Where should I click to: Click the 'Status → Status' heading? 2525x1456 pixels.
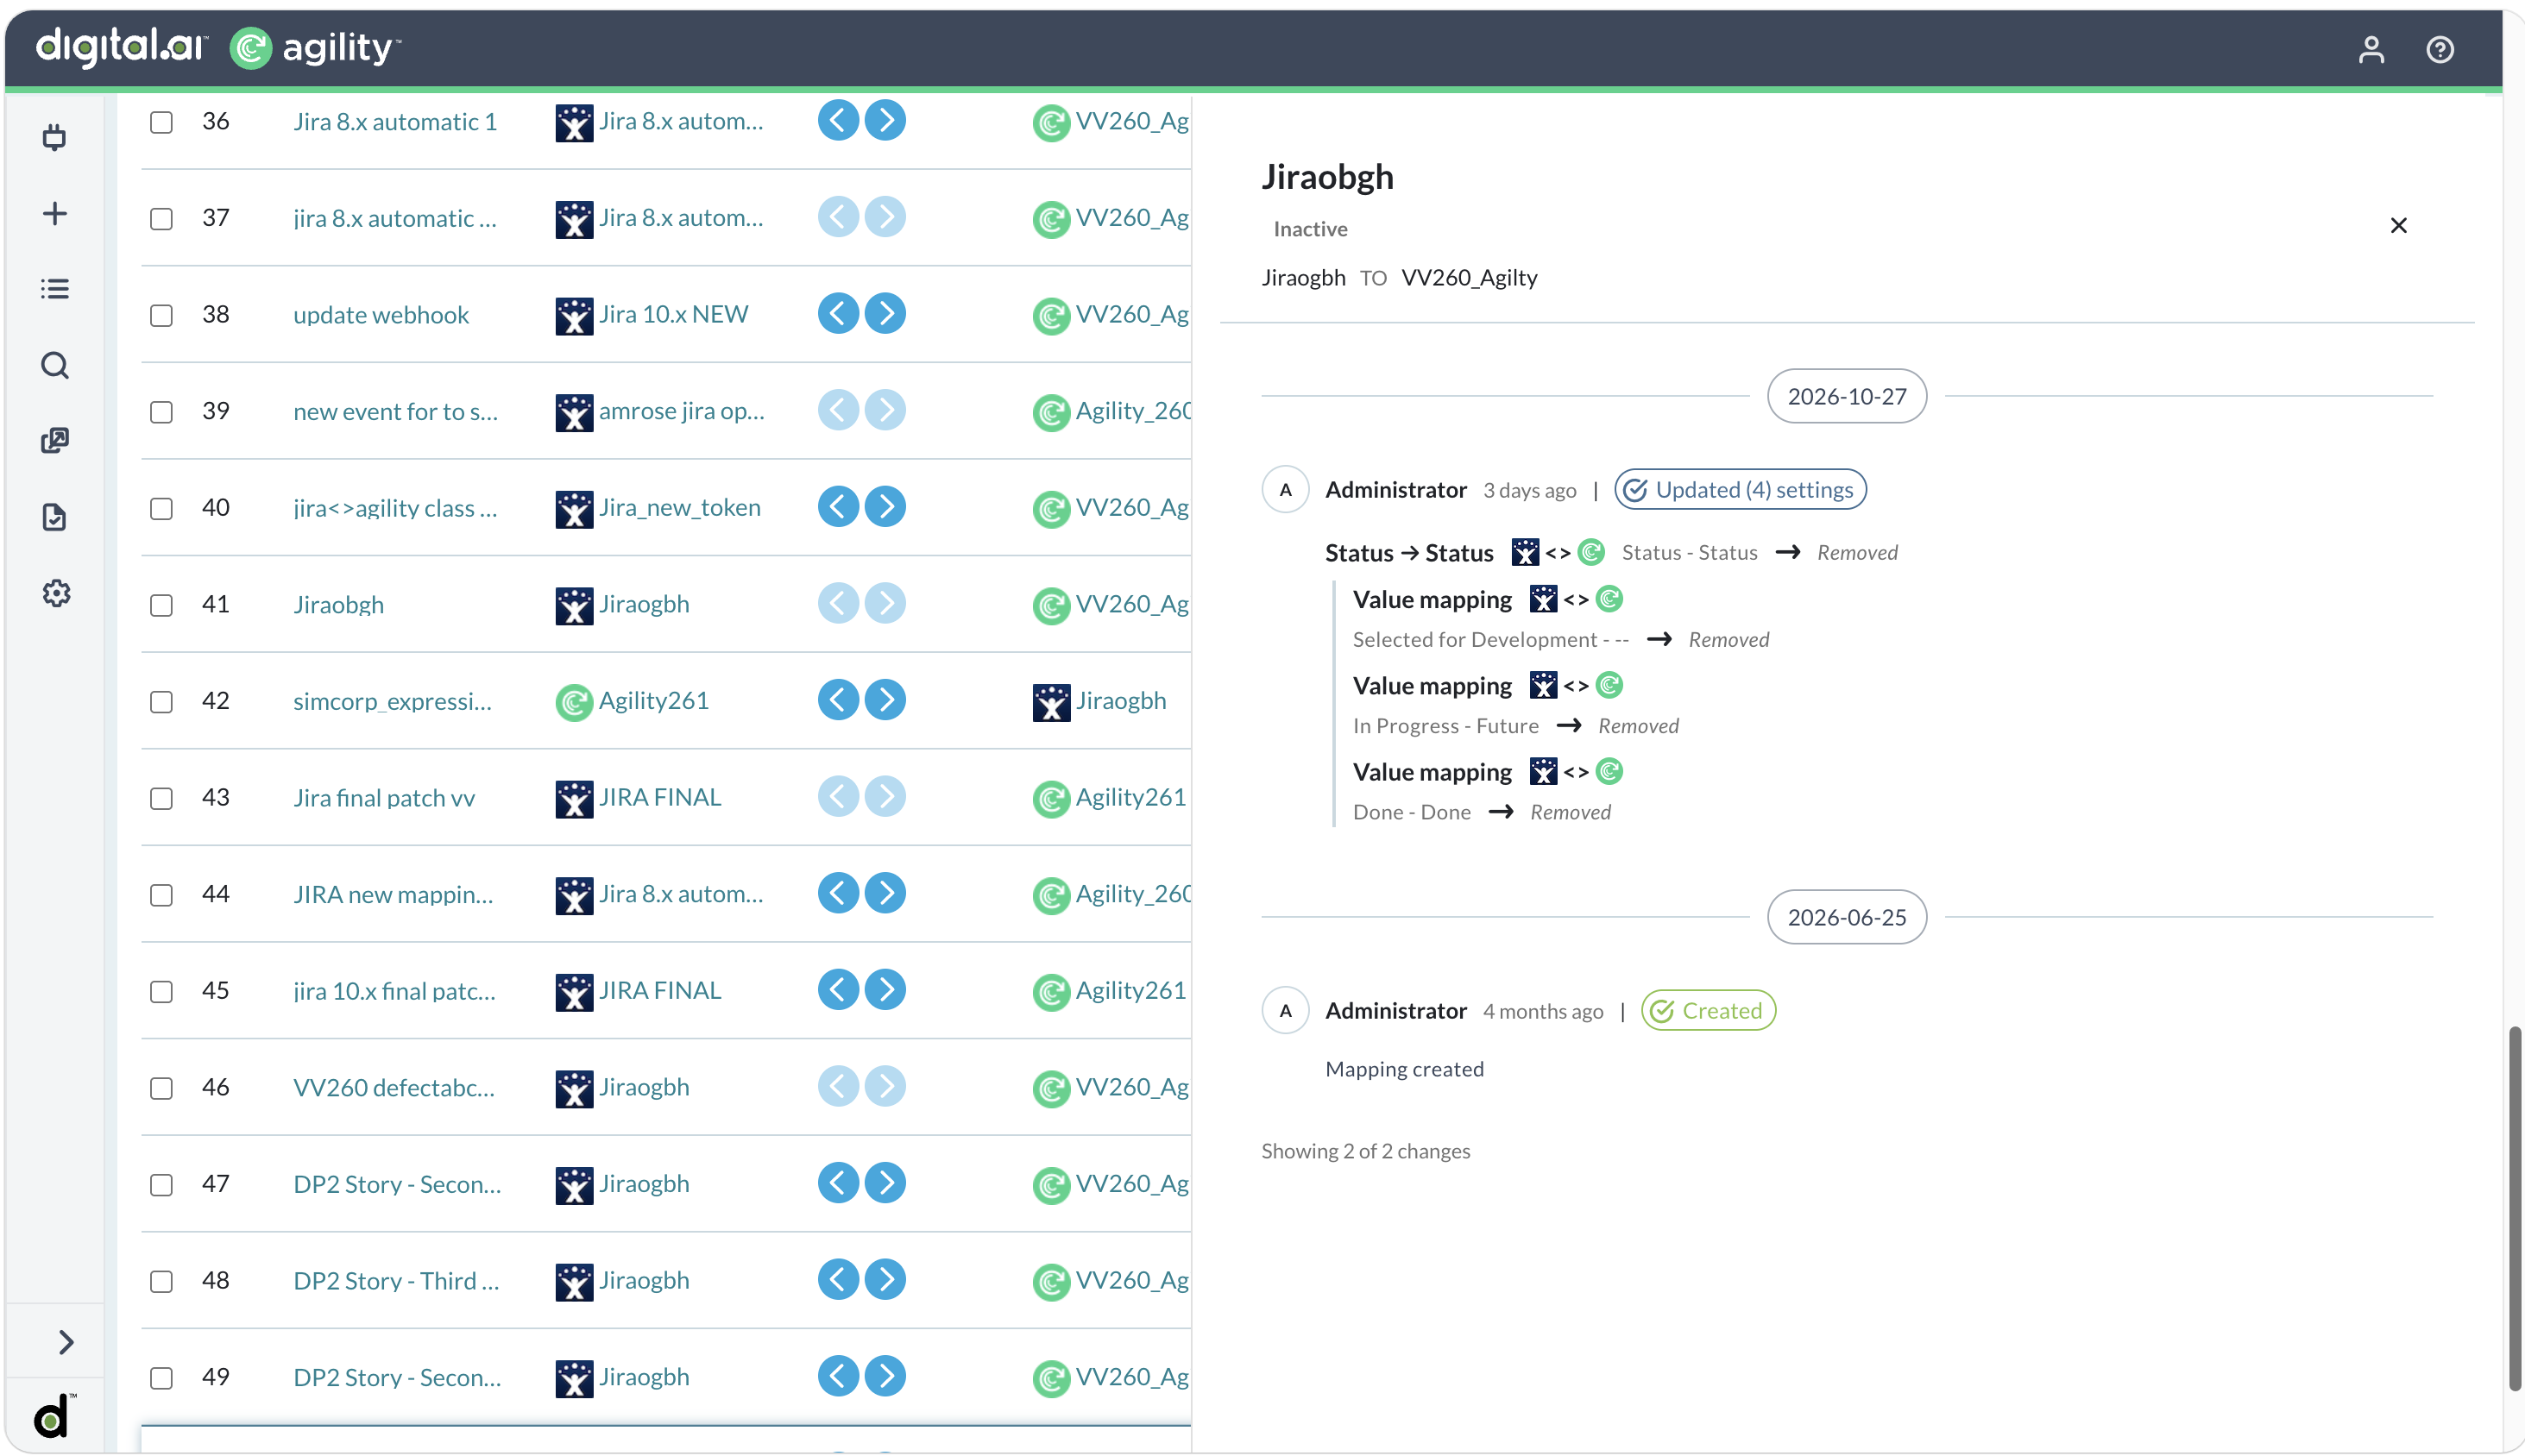[1408, 553]
